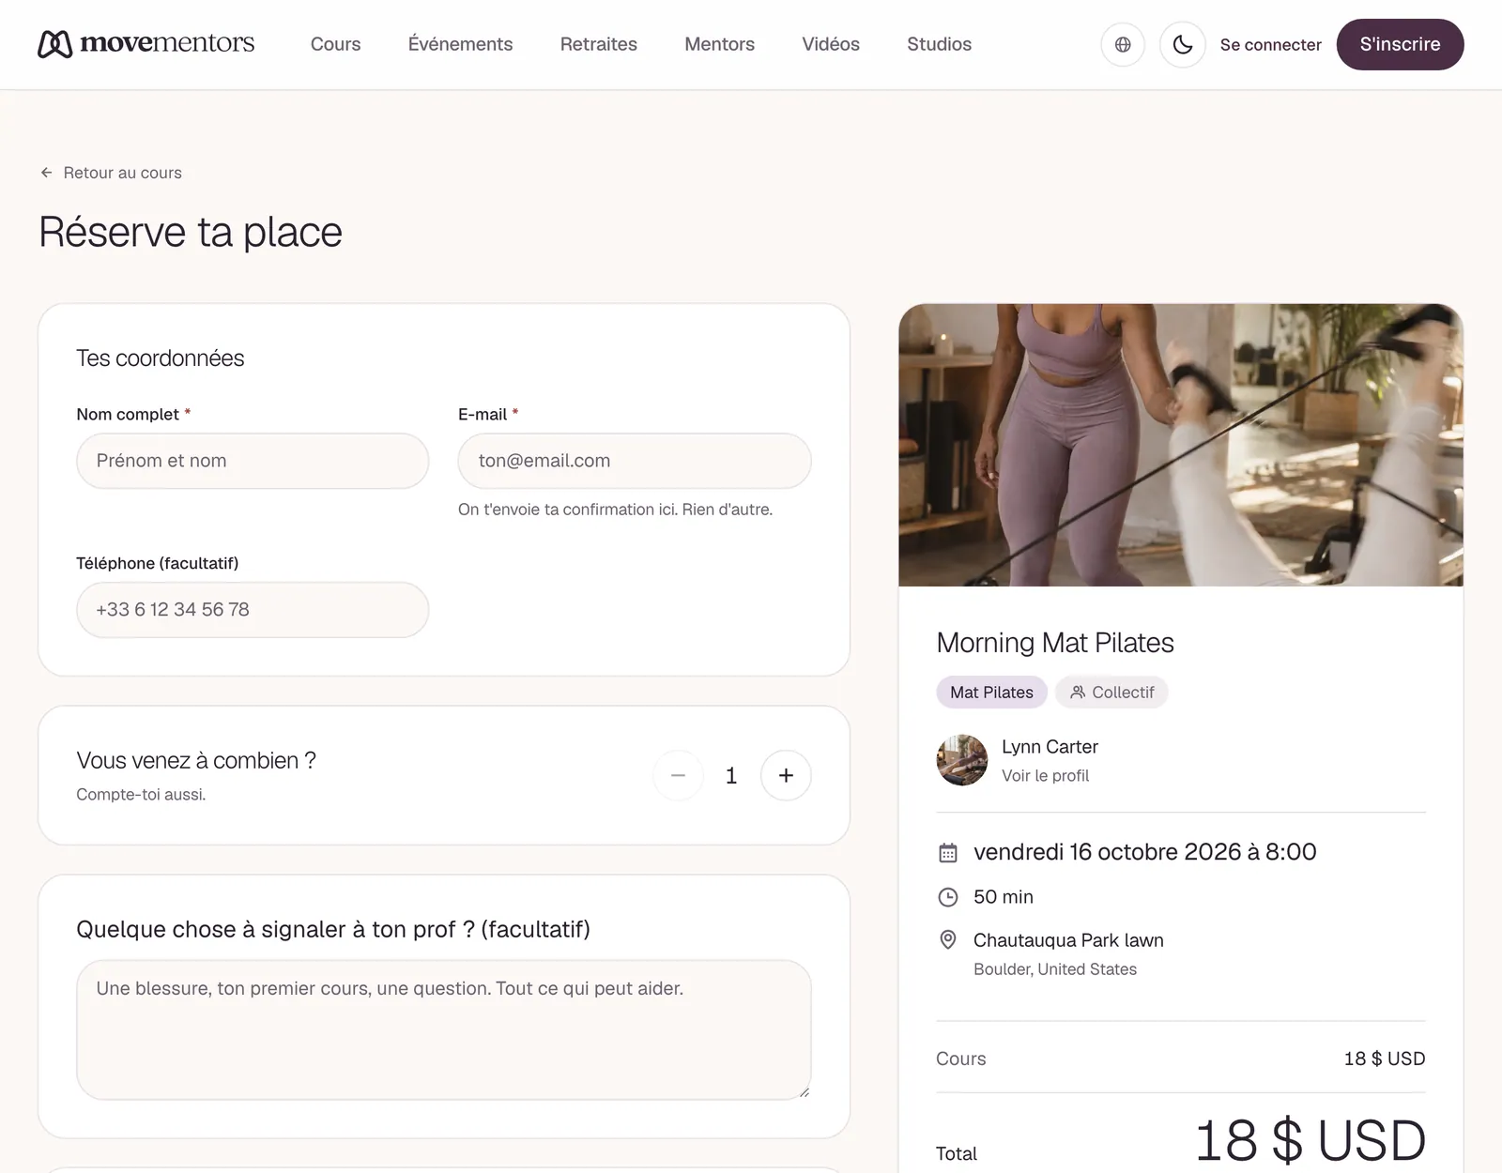
Task: Click the Collectif tag
Action: [x=1111, y=693]
